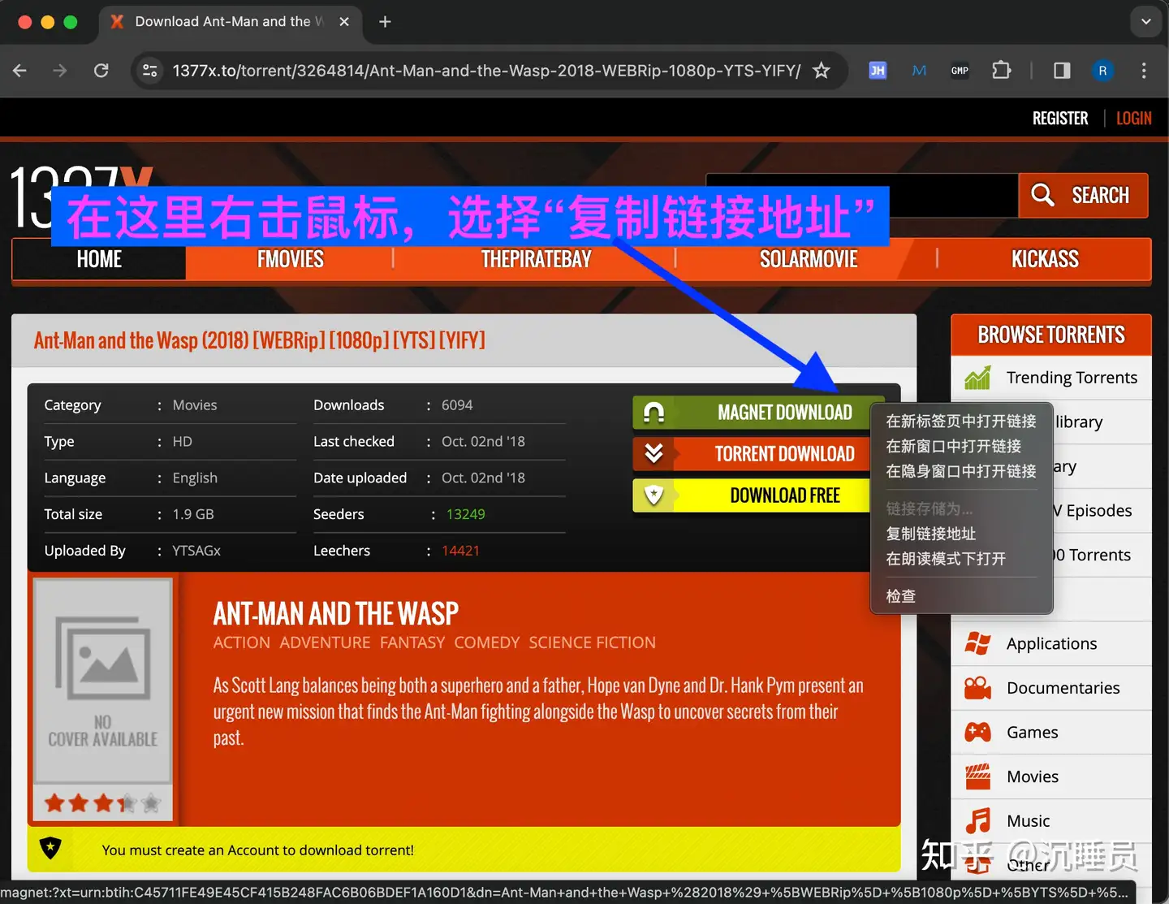Click the Games controller icon
This screenshot has height=904, width=1169.
tap(977, 733)
